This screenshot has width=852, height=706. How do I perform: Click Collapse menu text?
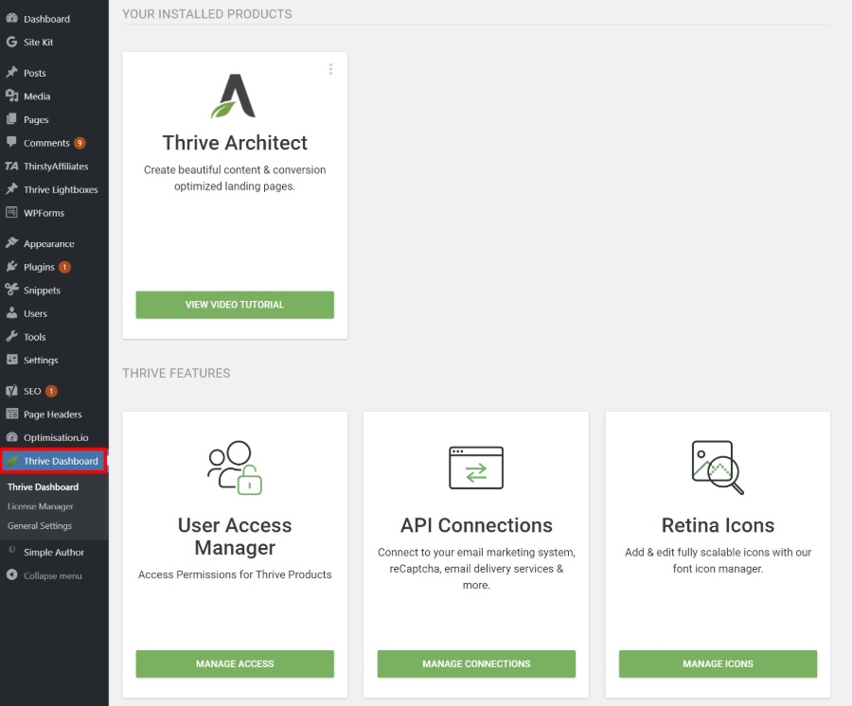(x=53, y=576)
